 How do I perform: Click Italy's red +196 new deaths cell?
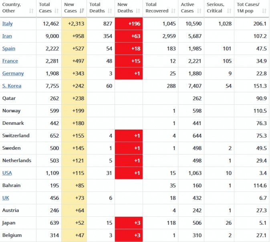tap(129, 24)
